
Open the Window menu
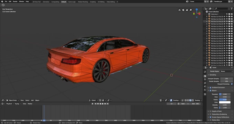click(21, 1)
